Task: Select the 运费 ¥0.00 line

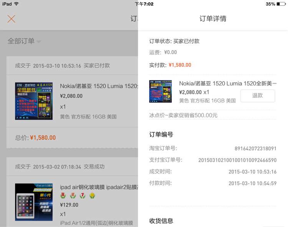Action: point(163,53)
